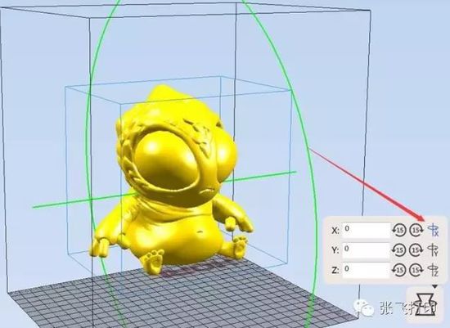The height and width of the screenshot is (328, 450).
Task: Click the green rotation ring handle
Action: 308,149
